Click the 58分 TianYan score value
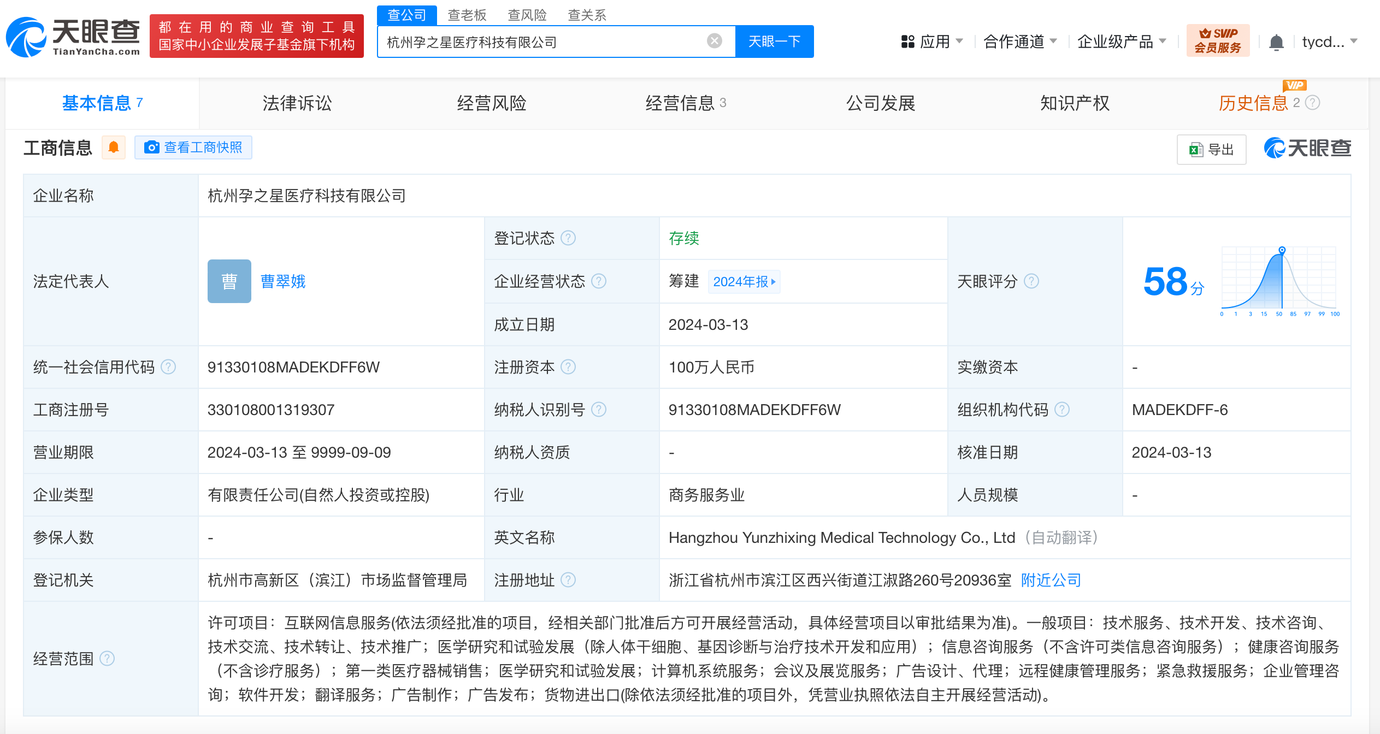 pos(1173,282)
